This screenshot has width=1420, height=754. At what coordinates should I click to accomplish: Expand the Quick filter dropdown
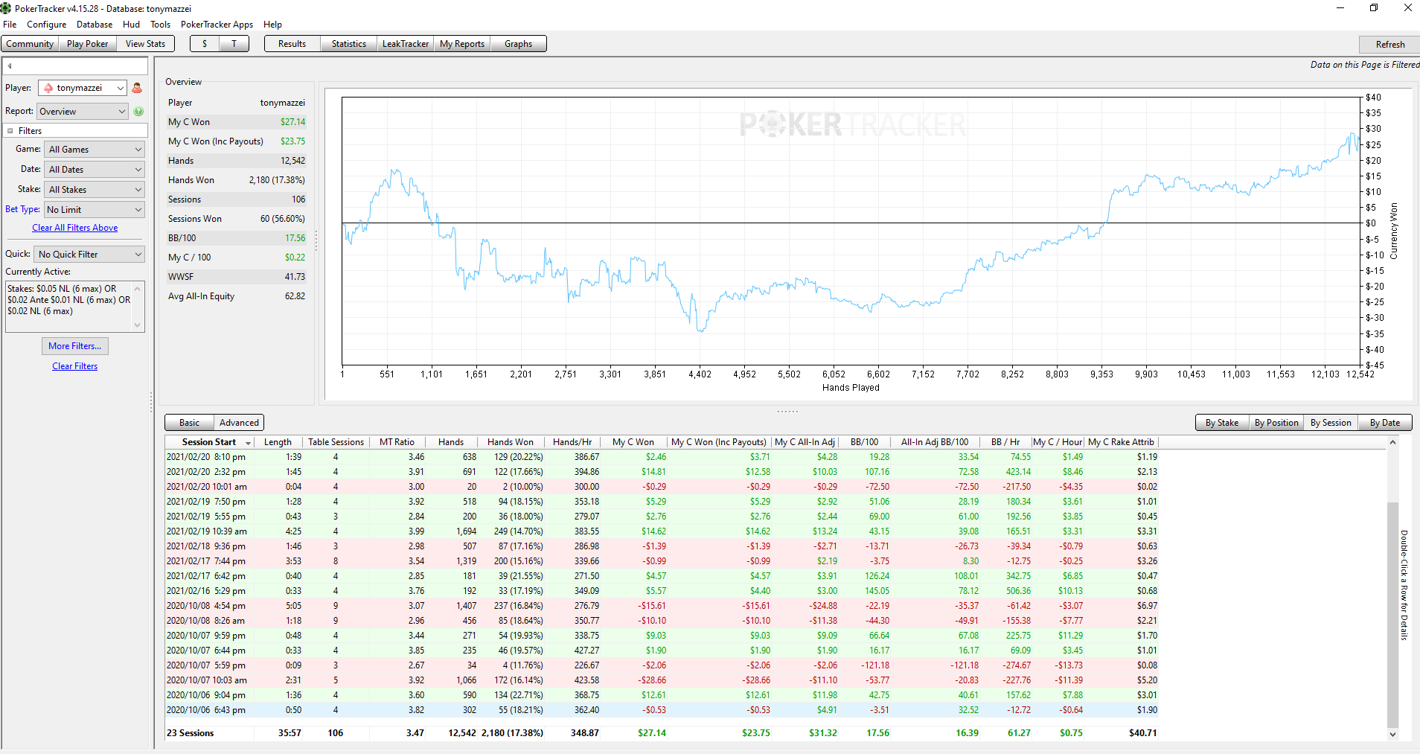tap(89, 254)
